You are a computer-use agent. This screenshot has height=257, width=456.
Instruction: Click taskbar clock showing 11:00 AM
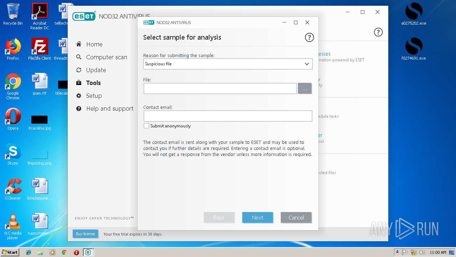[x=438, y=252]
